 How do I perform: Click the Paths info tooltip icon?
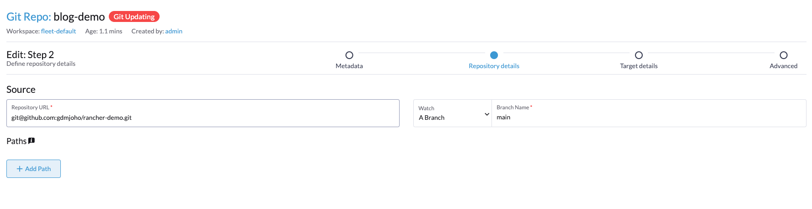[x=32, y=141]
